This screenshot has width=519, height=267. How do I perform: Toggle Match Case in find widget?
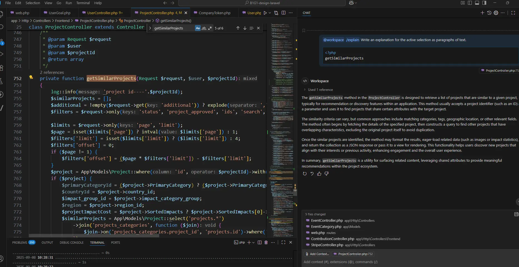pyautogui.click(x=198, y=28)
